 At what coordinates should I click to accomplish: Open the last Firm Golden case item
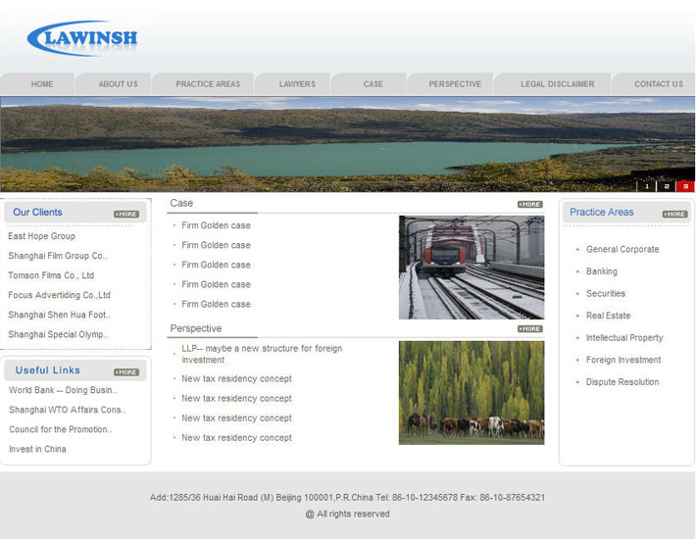point(216,304)
